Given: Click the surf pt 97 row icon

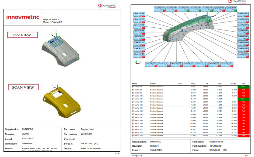Looking at the screenshot, I should (x=133, y=87).
